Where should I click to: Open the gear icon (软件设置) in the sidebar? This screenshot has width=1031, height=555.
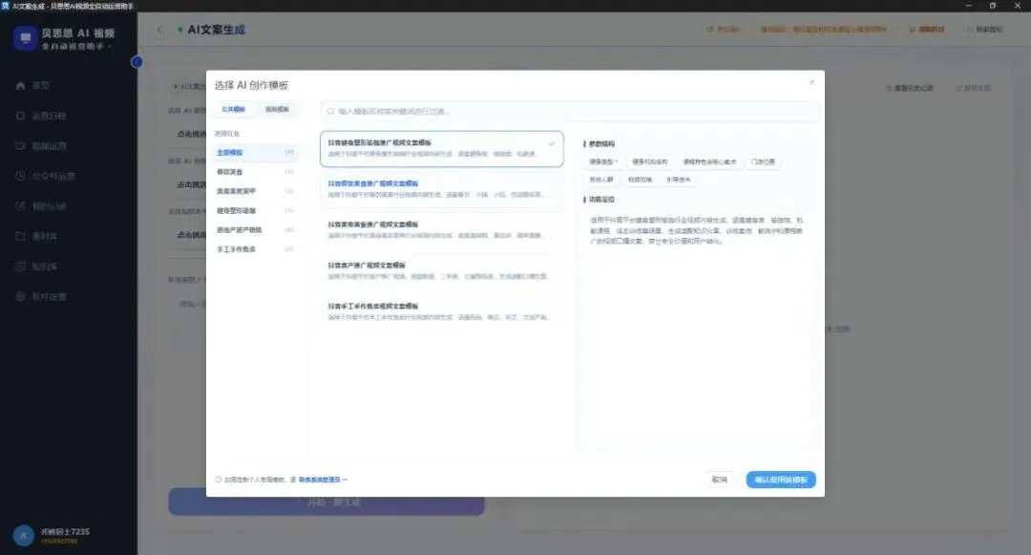[x=20, y=296]
